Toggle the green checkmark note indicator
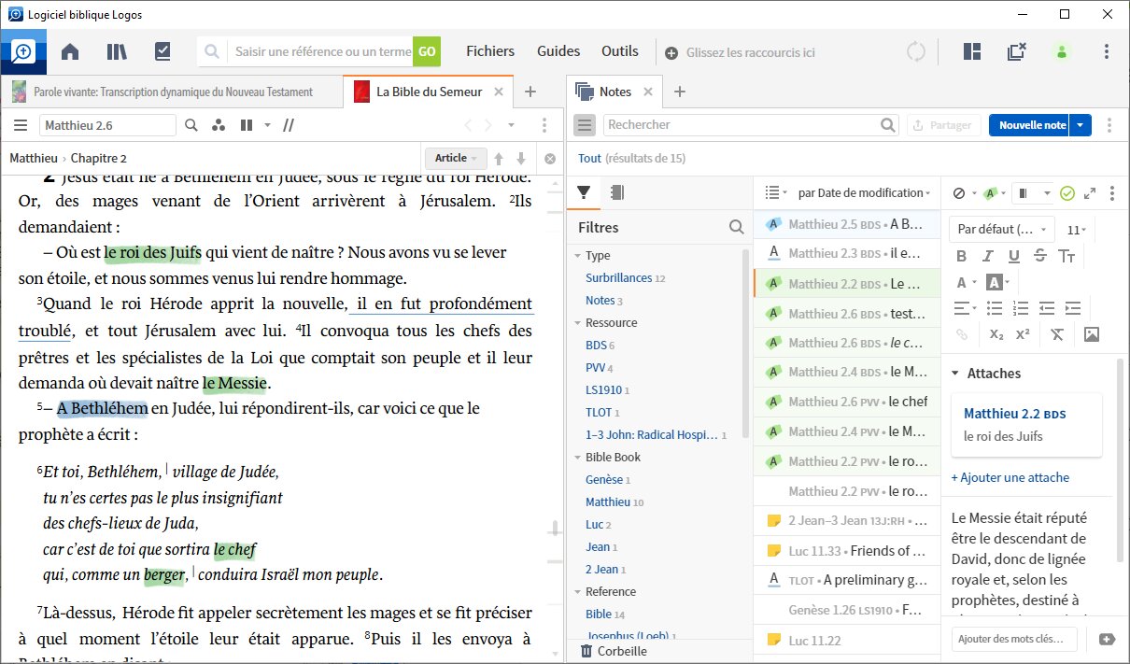The width and height of the screenshot is (1130, 664). pyautogui.click(x=1067, y=193)
